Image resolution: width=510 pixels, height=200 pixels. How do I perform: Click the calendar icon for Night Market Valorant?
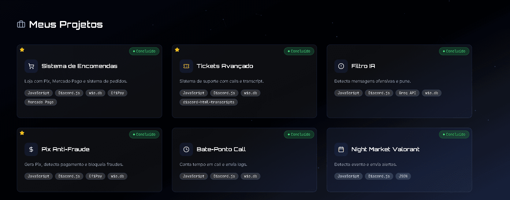(x=341, y=149)
